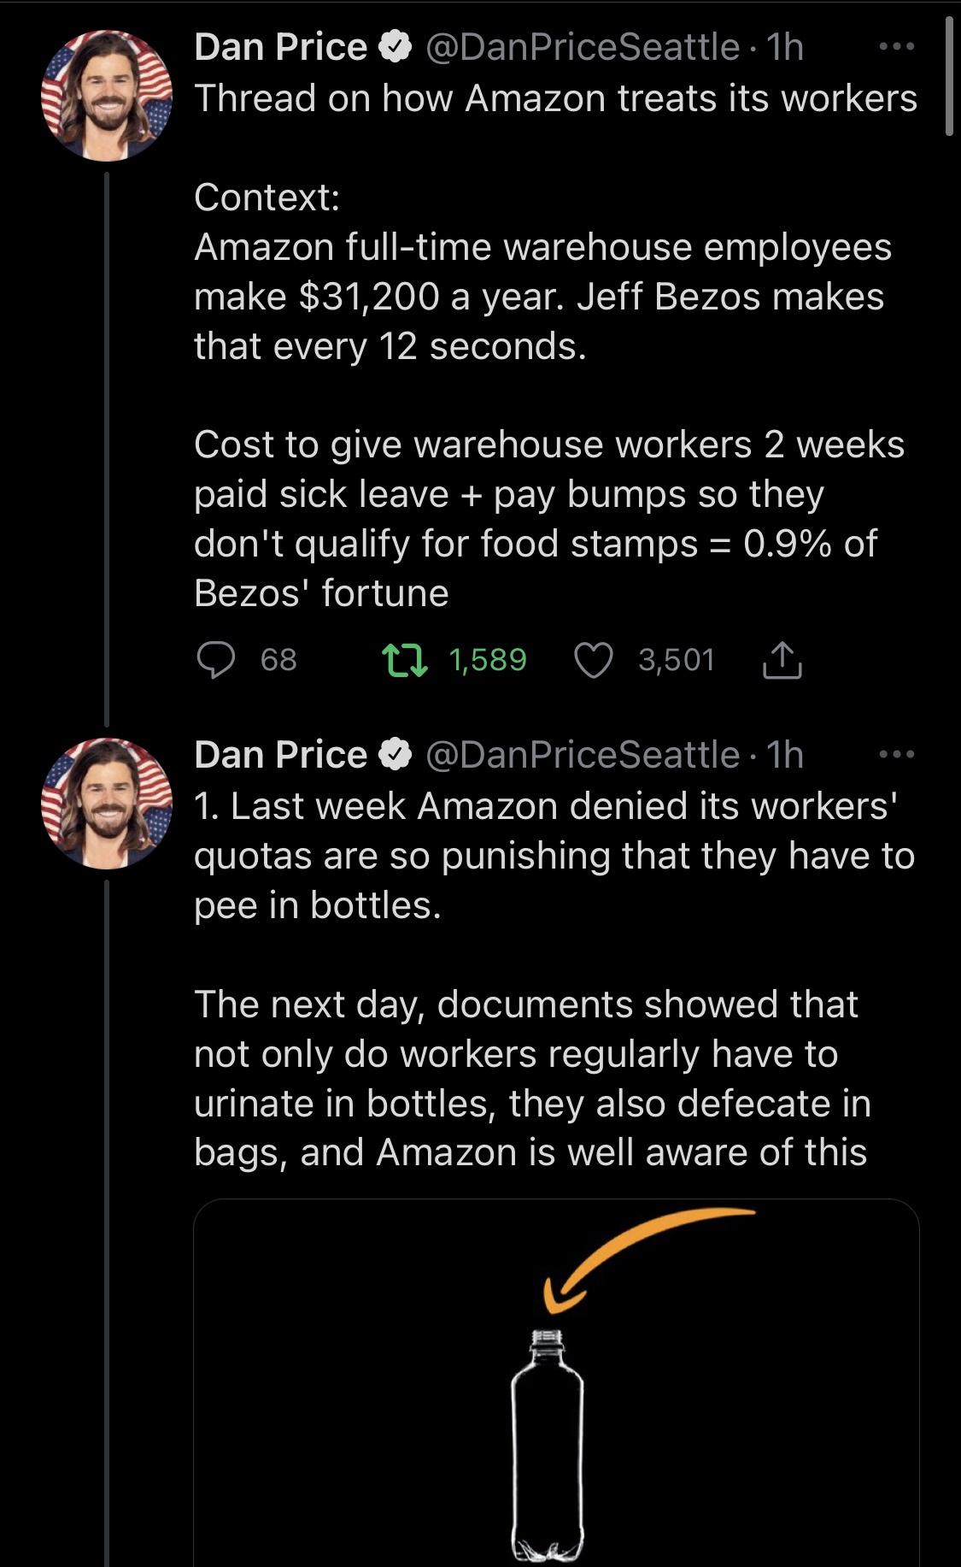Click the verified badge next to Dan Price

coord(395,47)
